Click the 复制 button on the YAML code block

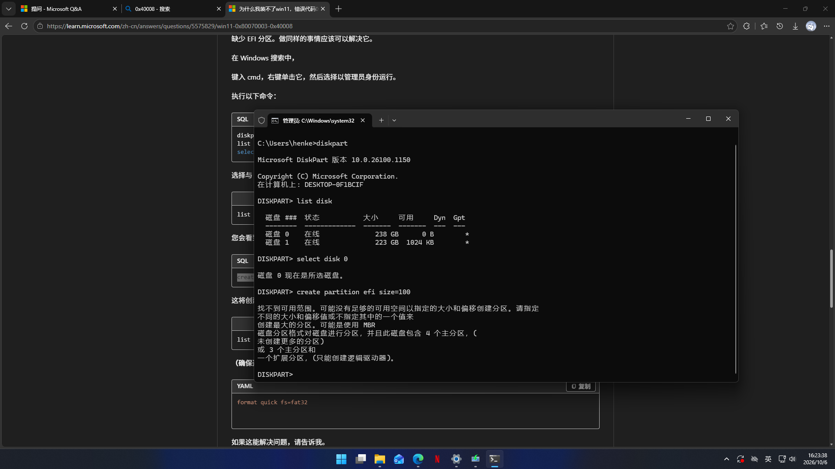581,386
